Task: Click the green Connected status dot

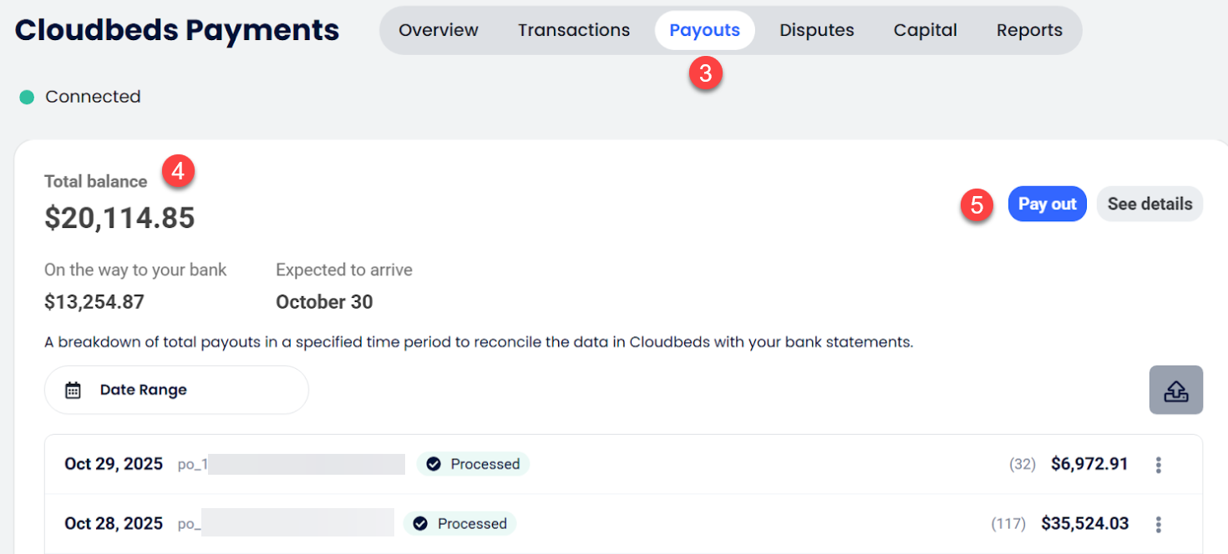Action: pos(27,98)
